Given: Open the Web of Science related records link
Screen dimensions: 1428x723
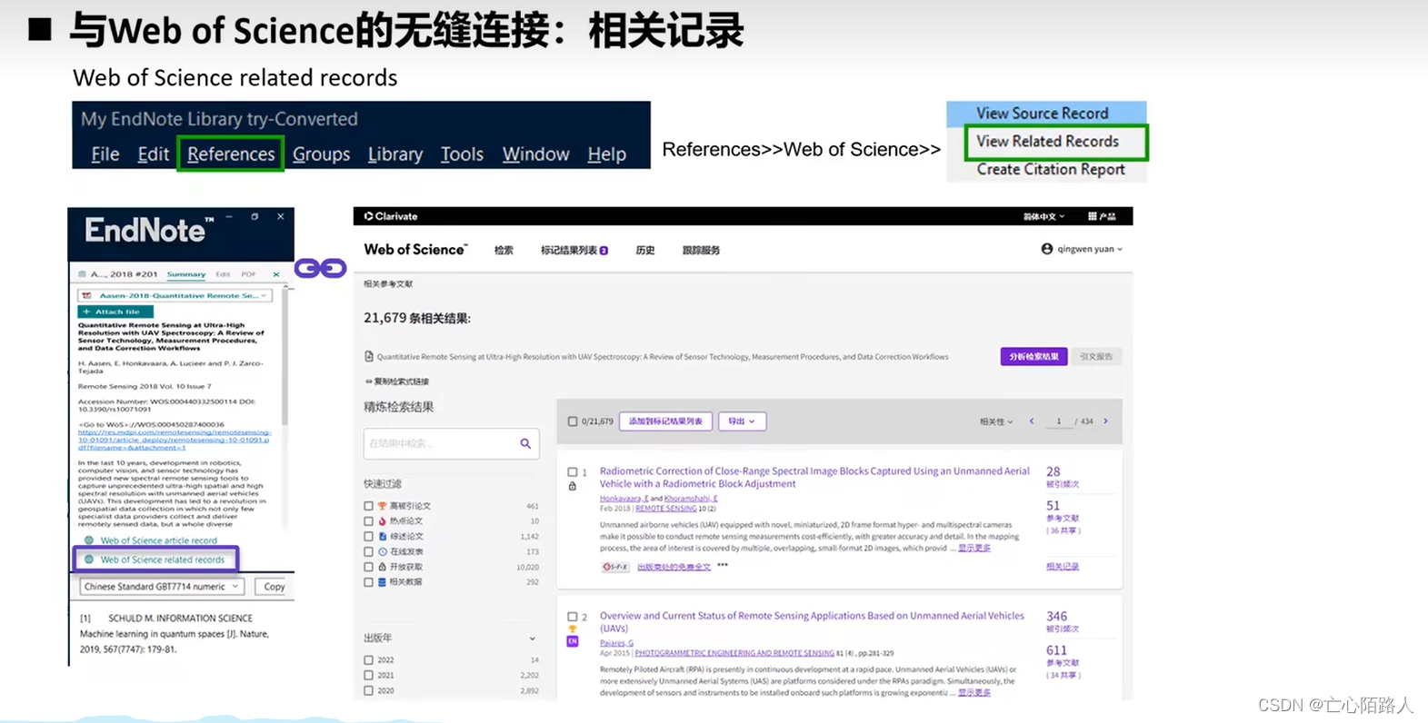Looking at the screenshot, I should pyautogui.click(x=162, y=560).
